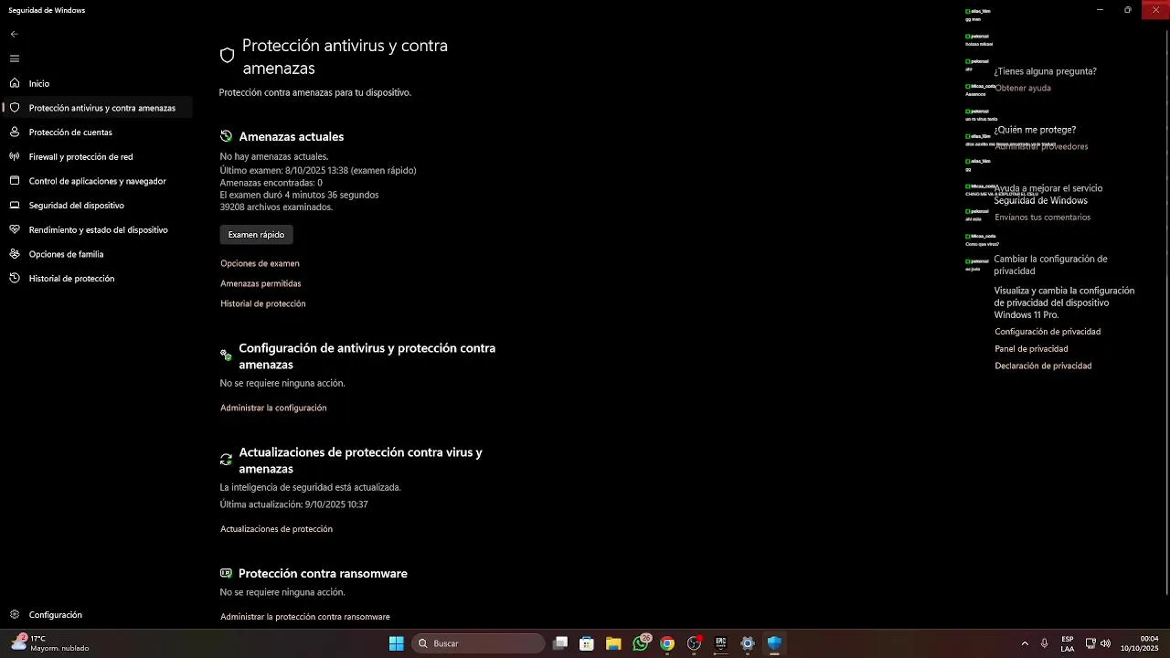The height and width of the screenshot is (658, 1170).
Task: Click the taskbar Buscar search box
Action: coord(478,643)
